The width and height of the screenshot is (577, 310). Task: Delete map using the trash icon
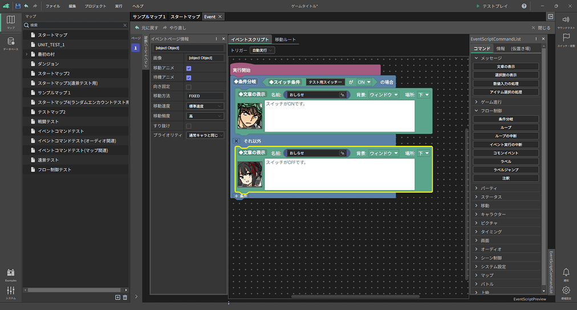125,297
